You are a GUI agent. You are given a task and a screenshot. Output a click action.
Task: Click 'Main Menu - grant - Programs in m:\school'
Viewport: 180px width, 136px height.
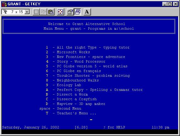[x=89, y=29]
